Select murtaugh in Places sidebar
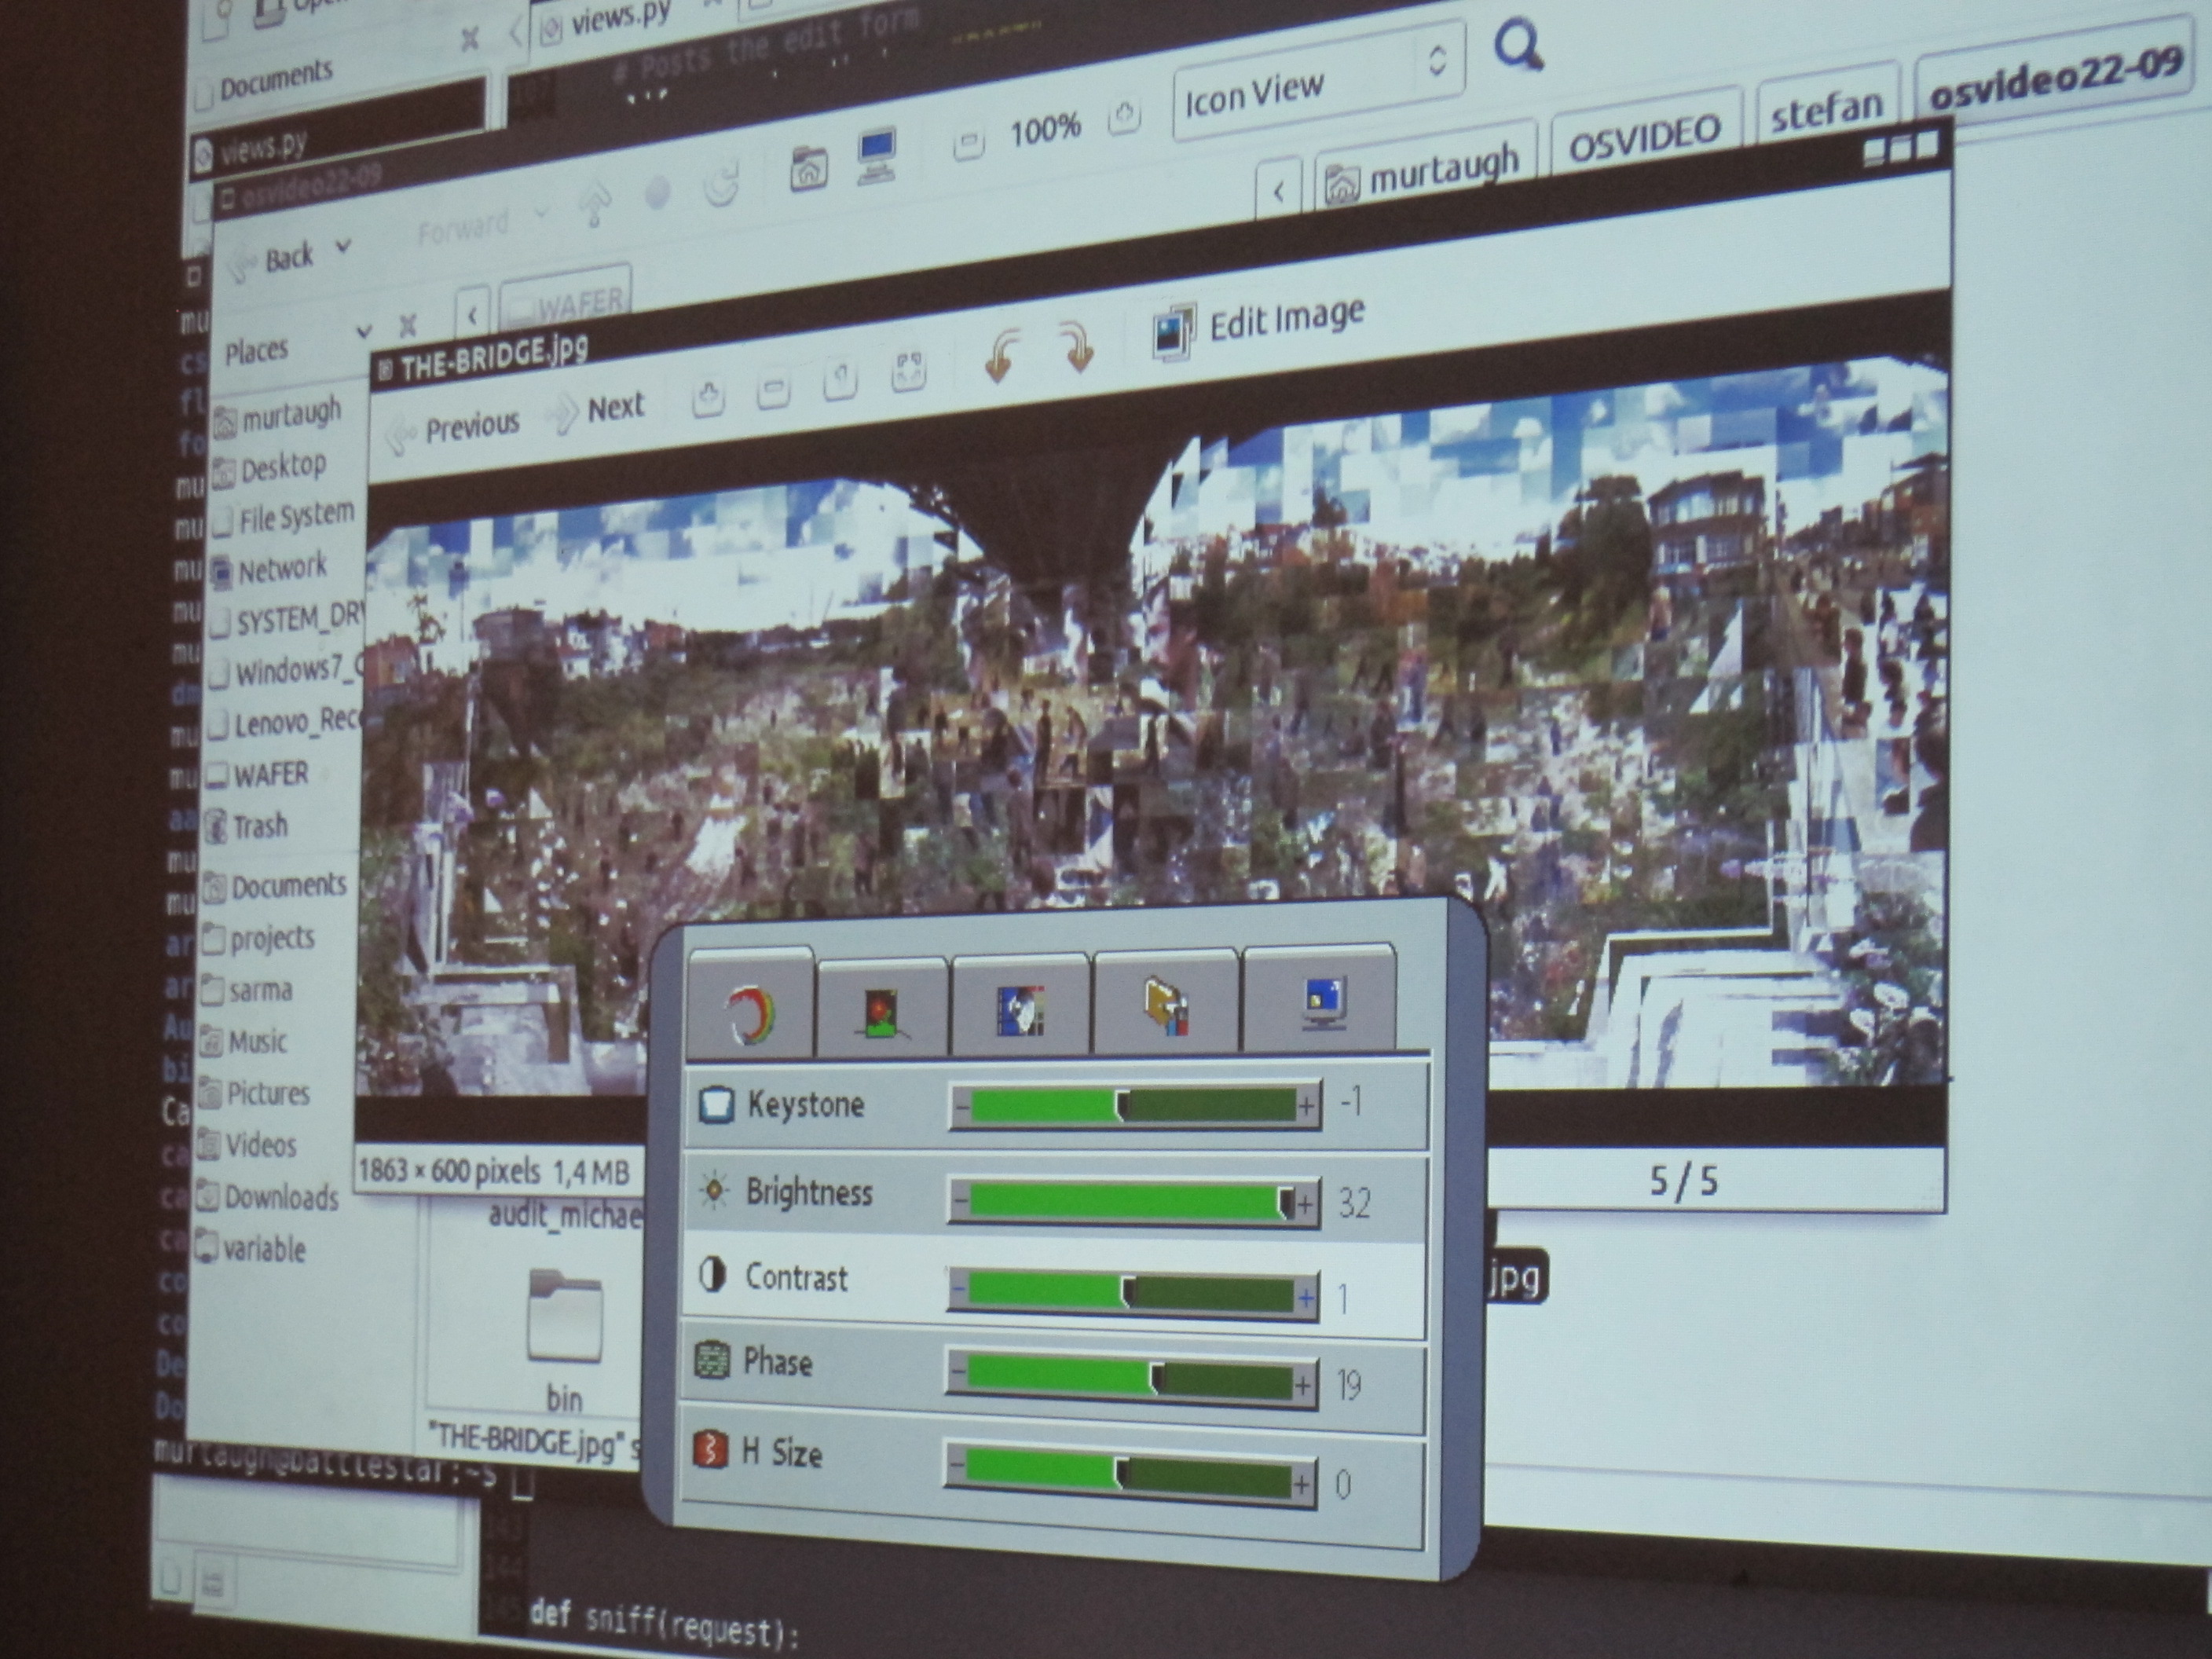The image size is (2212, 1659). point(278,416)
